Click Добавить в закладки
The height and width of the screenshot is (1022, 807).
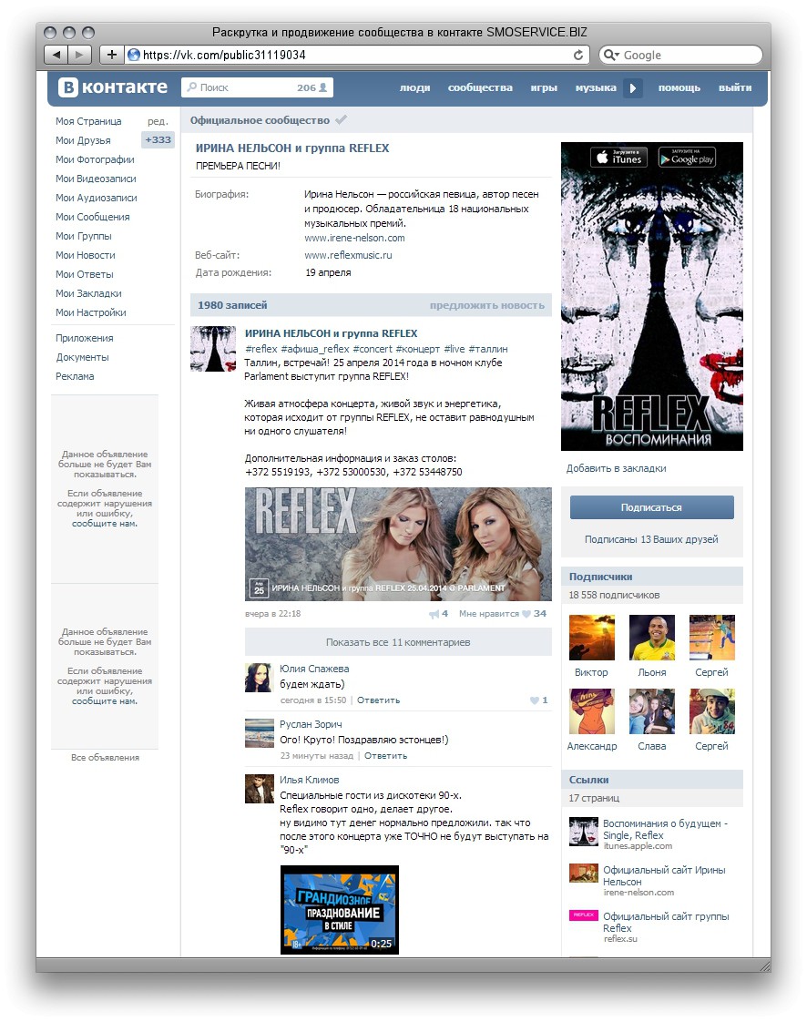click(x=616, y=468)
